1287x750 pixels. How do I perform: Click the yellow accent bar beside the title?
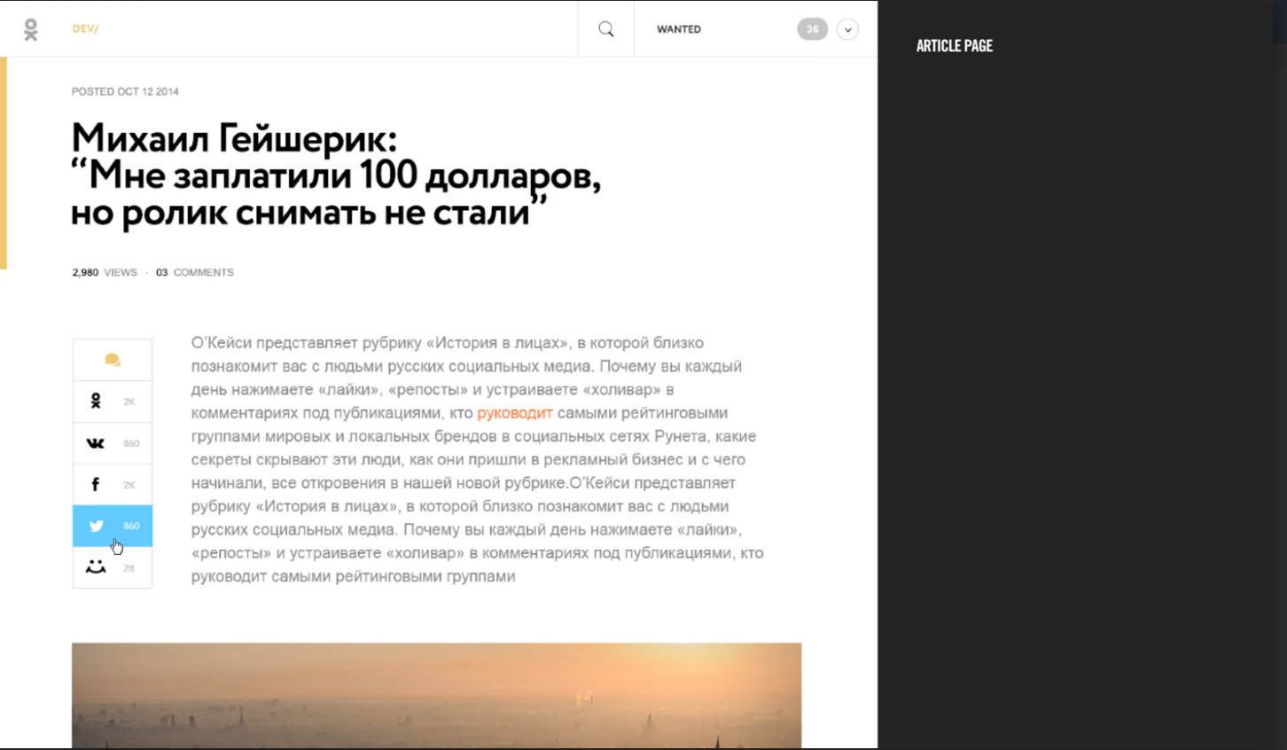click(x=4, y=163)
